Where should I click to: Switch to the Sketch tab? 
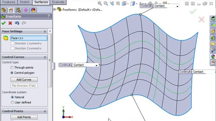click(25, 2)
